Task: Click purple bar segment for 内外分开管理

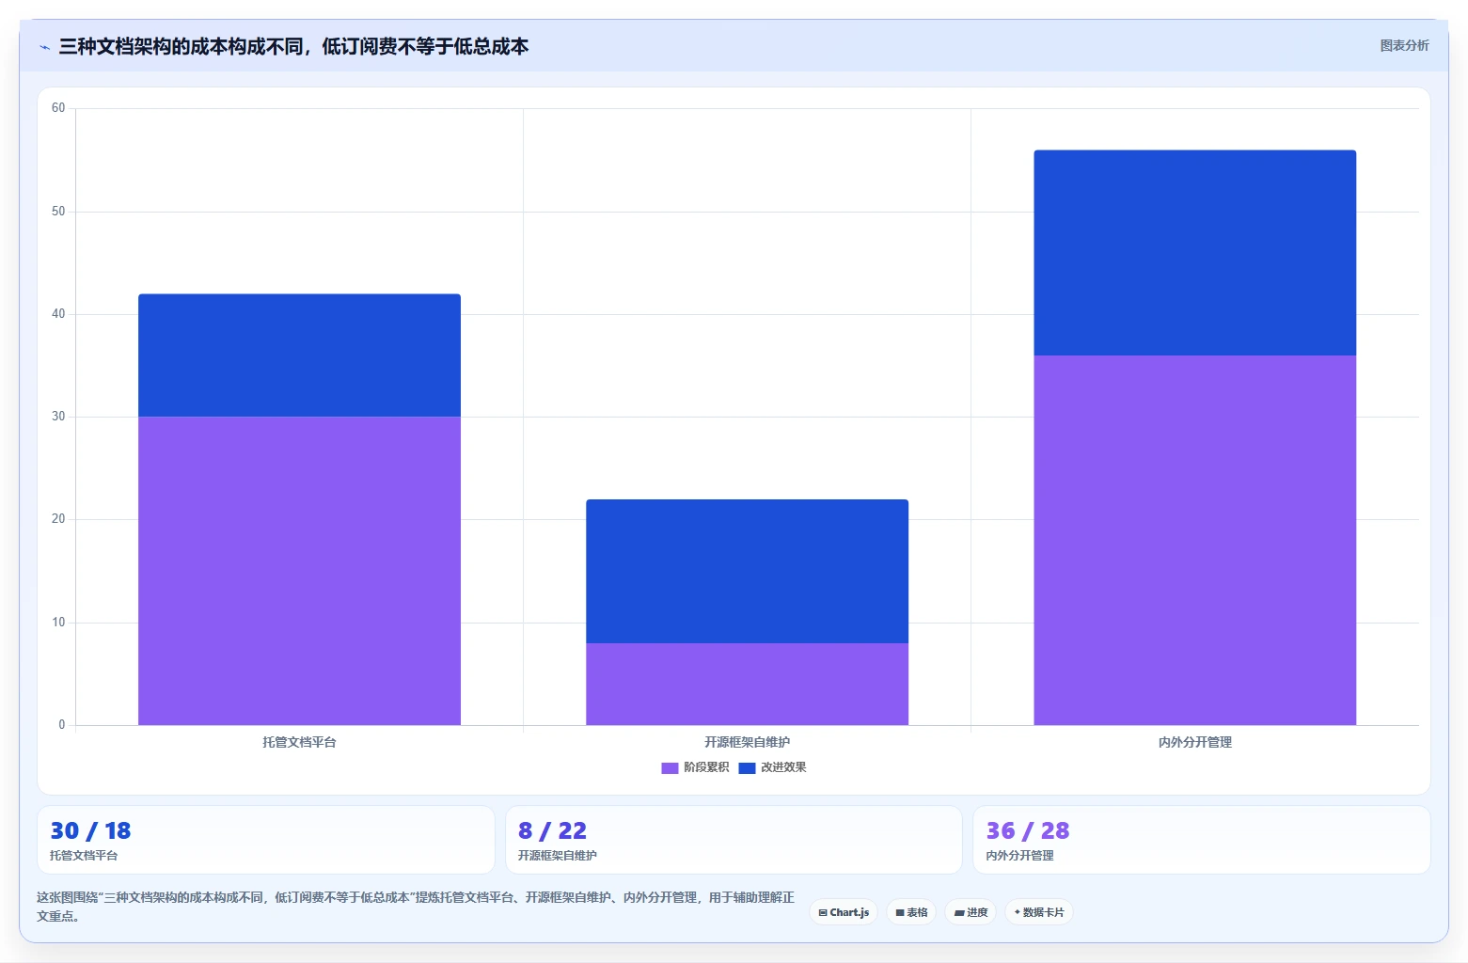Action: coord(1194,540)
